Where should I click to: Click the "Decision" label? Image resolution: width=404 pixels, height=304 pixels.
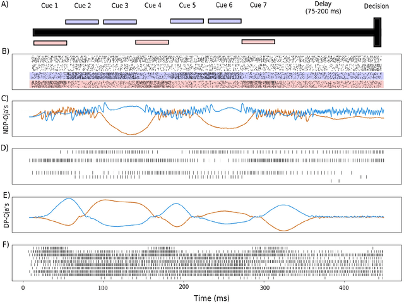tap(376, 6)
